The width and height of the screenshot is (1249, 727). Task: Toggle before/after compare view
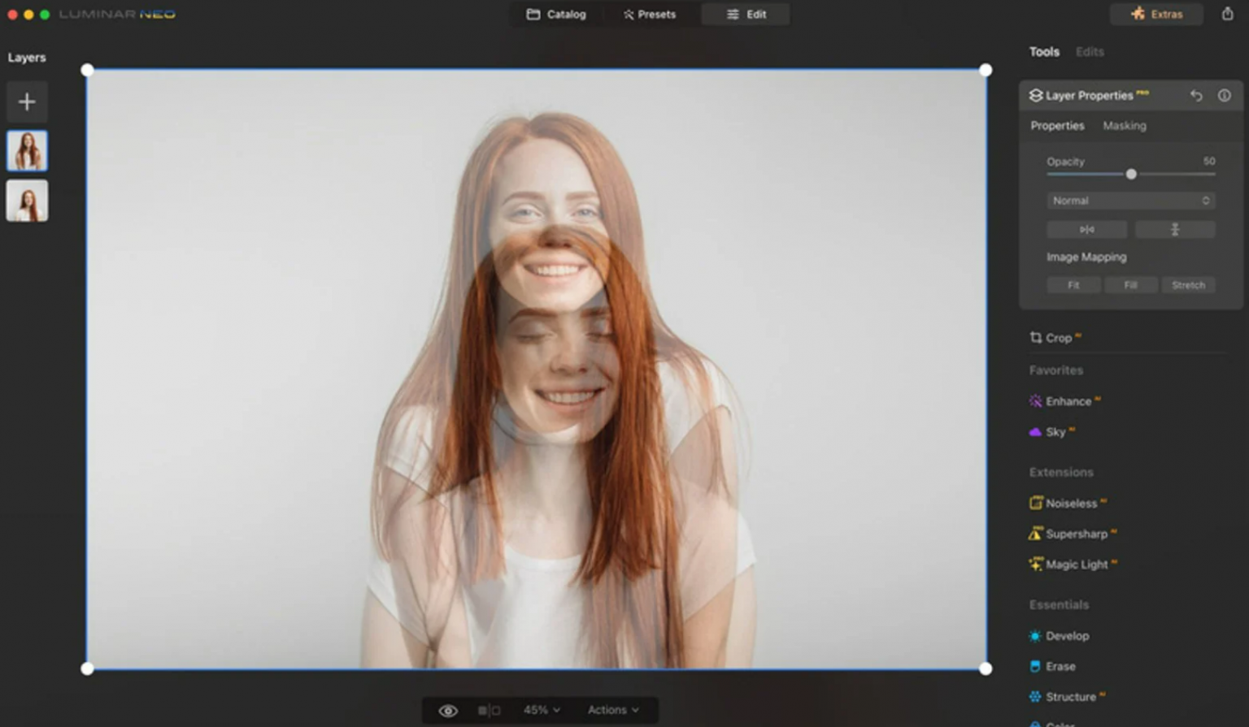[489, 711]
